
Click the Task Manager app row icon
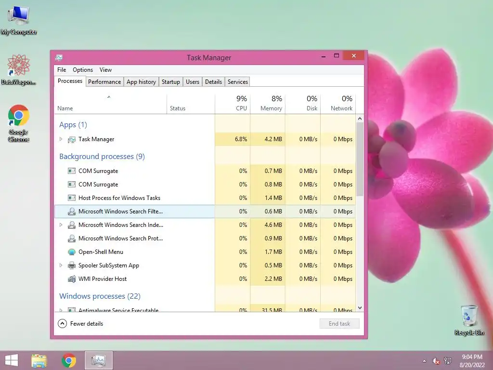(x=72, y=139)
